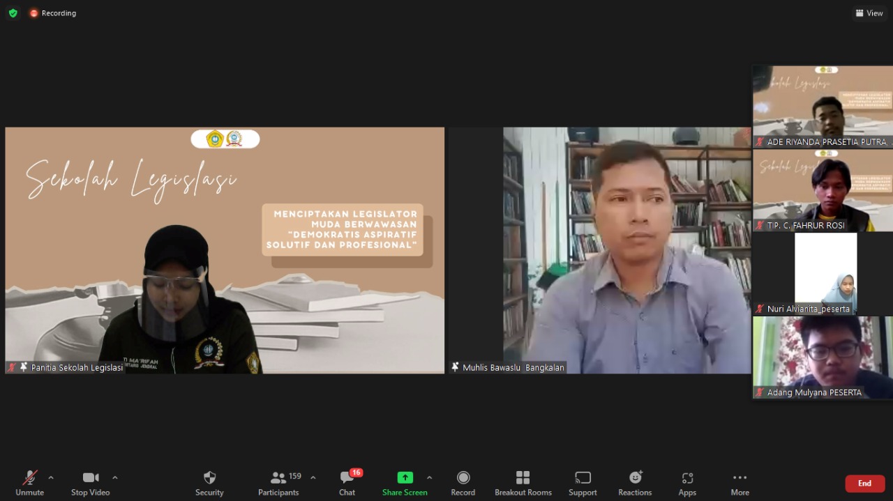Screen dimensions: 893x501
Task: Open the Security shield menu
Action: pyautogui.click(x=209, y=482)
